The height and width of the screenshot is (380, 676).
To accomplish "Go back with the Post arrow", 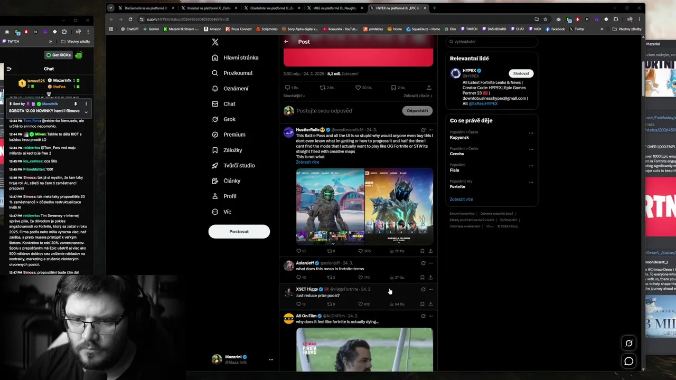I will click(286, 42).
